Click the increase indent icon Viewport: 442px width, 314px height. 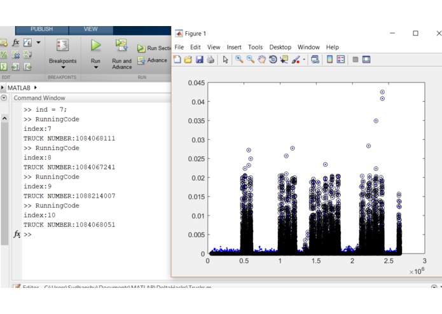tap(15, 67)
